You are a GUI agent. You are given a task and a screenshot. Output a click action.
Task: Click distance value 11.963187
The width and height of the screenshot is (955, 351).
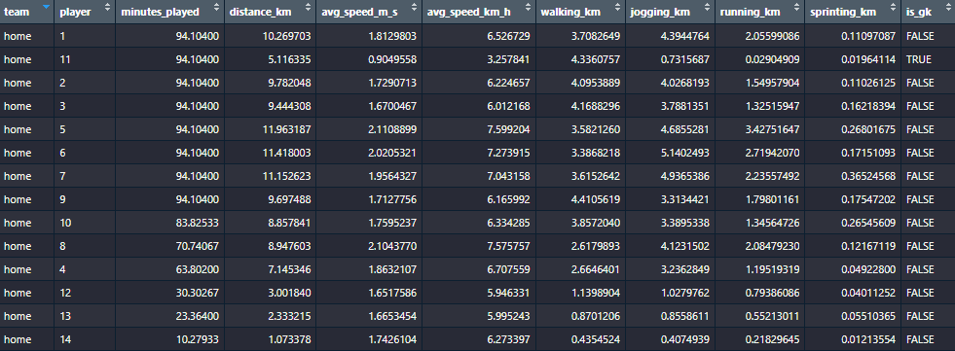coord(286,129)
